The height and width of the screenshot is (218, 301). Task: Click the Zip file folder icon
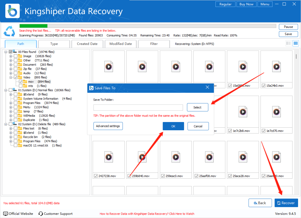(x=20, y=69)
